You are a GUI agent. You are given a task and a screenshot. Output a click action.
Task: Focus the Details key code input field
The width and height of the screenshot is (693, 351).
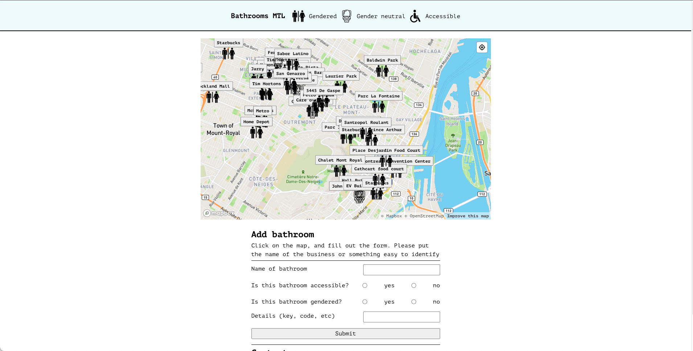coord(401,317)
